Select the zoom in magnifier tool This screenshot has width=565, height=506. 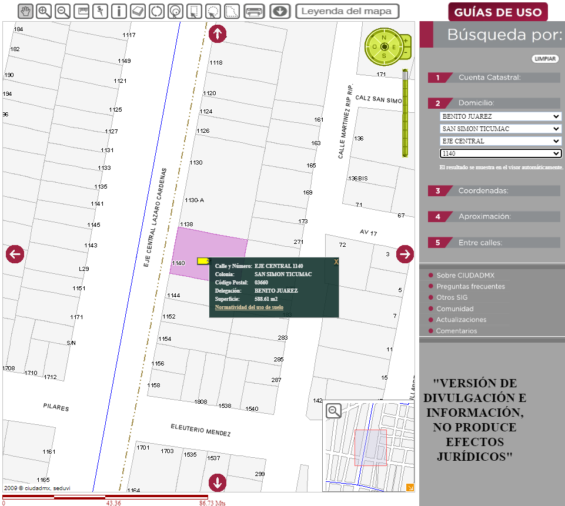click(44, 12)
